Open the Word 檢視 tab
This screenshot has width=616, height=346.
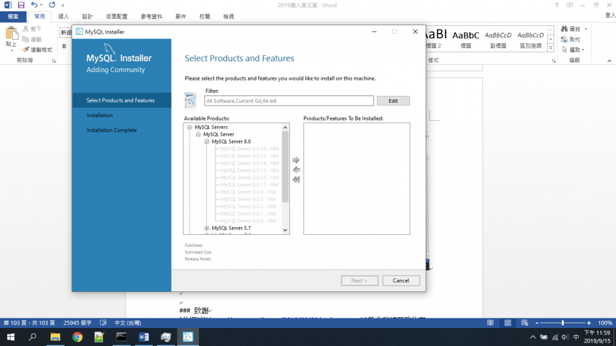[x=228, y=16]
